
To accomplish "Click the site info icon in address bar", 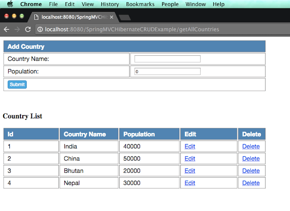I will 40,29.
